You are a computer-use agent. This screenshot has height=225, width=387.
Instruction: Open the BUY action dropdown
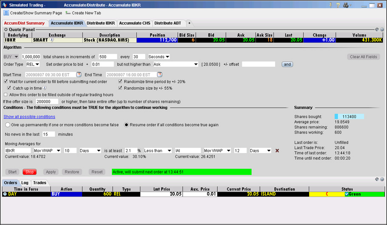[x=11, y=57]
